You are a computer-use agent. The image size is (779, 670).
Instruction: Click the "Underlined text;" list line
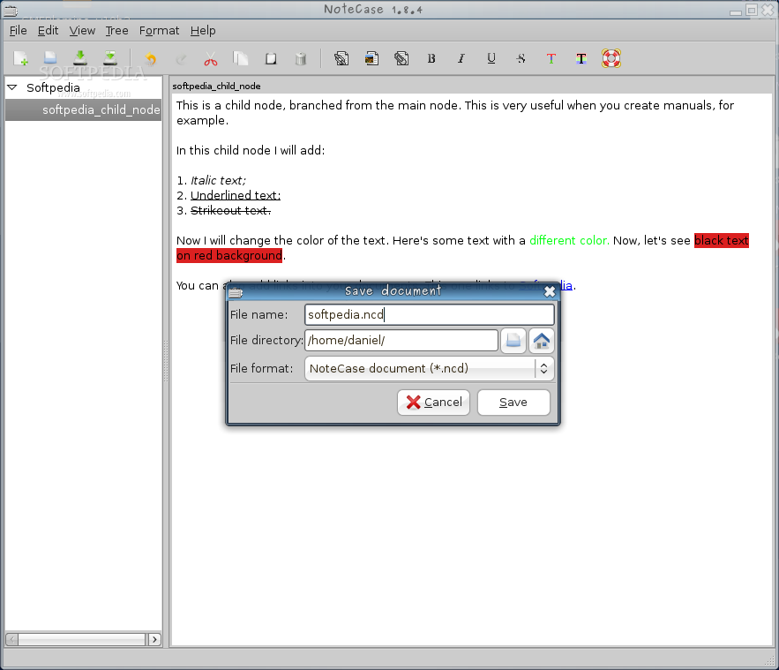click(x=236, y=195)
